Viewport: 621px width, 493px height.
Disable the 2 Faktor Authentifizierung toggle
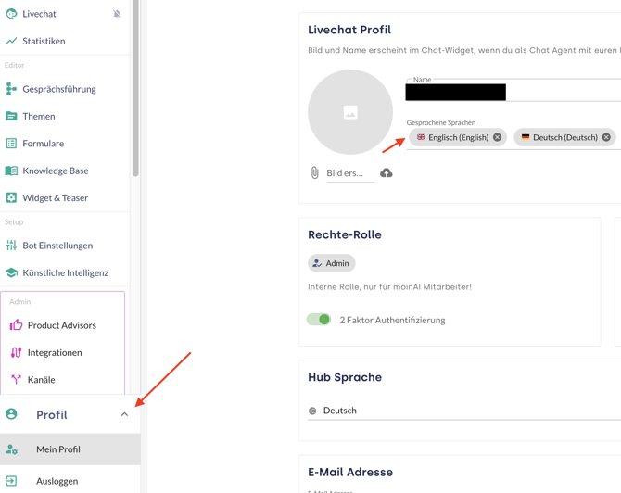point(319,320)
